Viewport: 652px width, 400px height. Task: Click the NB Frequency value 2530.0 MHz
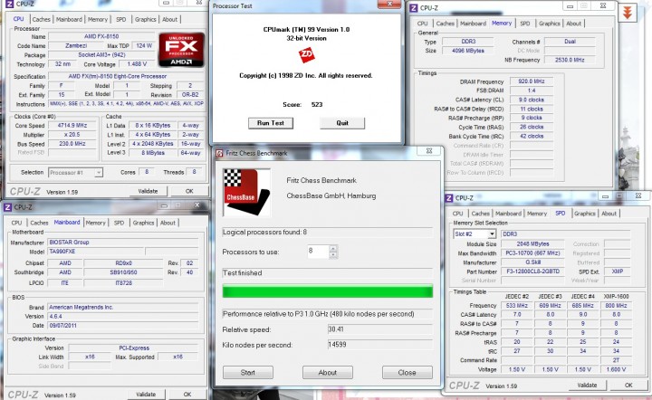pyautogui.click(x=570, y=60)
